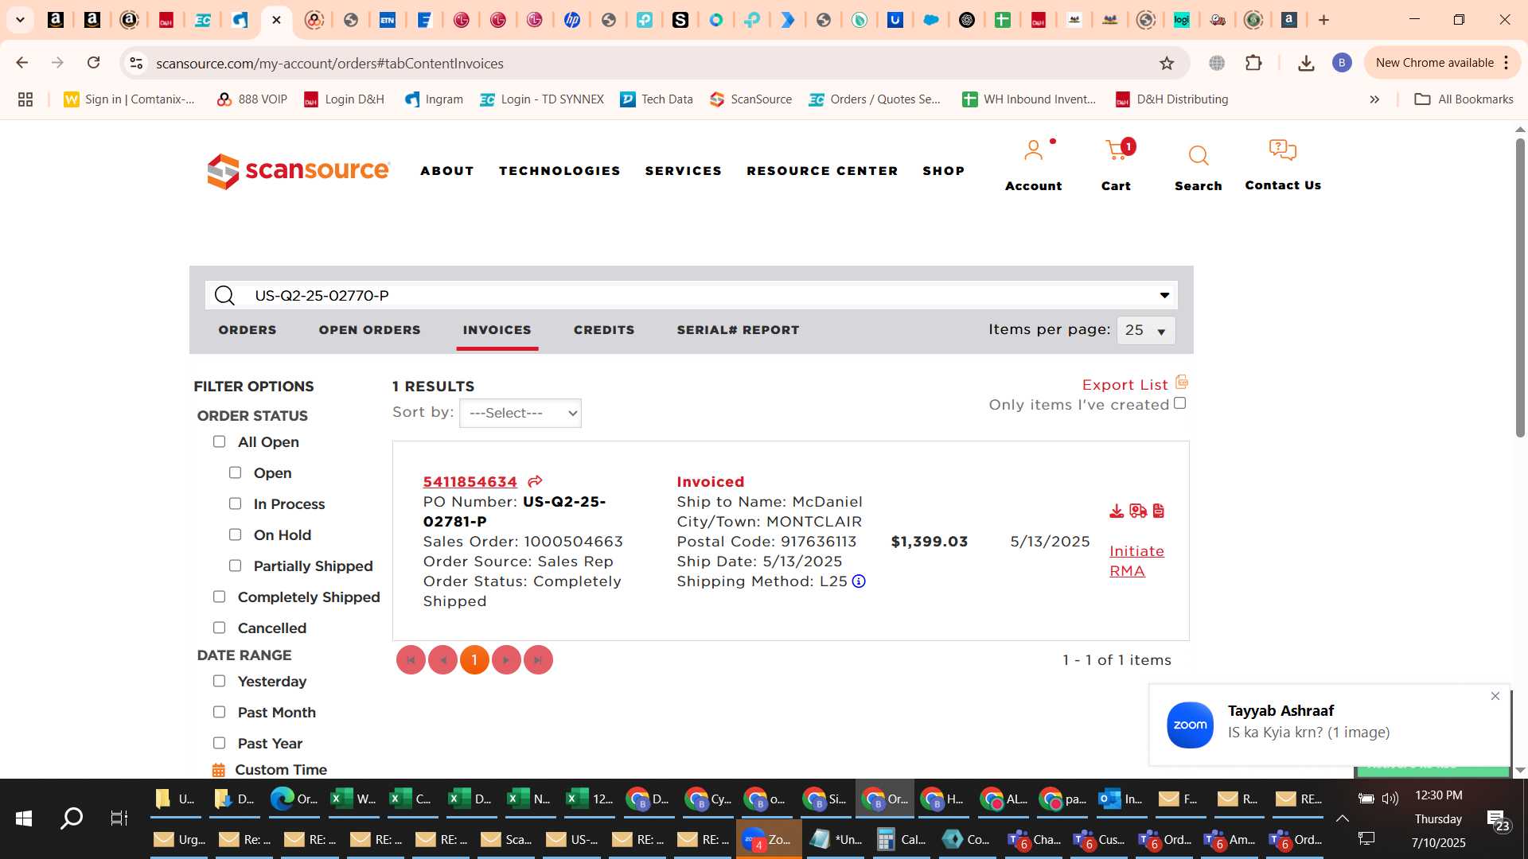1528x859 pixels.
Task: Click the ScanSource logo
Action: click(x=298, y=171)
